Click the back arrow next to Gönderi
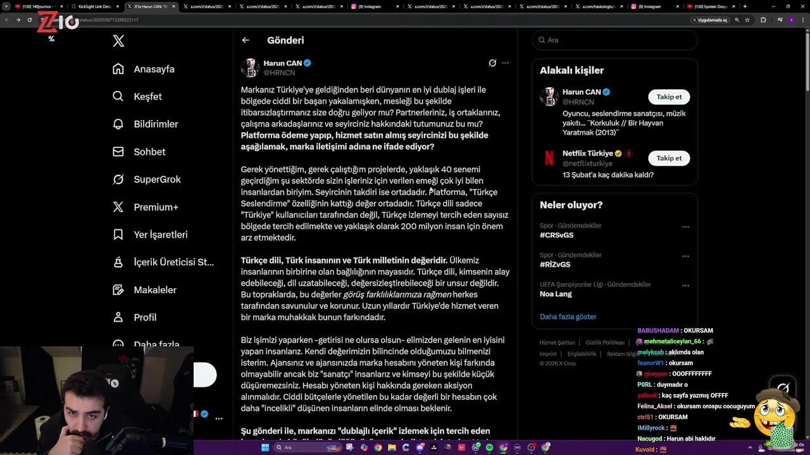 (246, 40)
